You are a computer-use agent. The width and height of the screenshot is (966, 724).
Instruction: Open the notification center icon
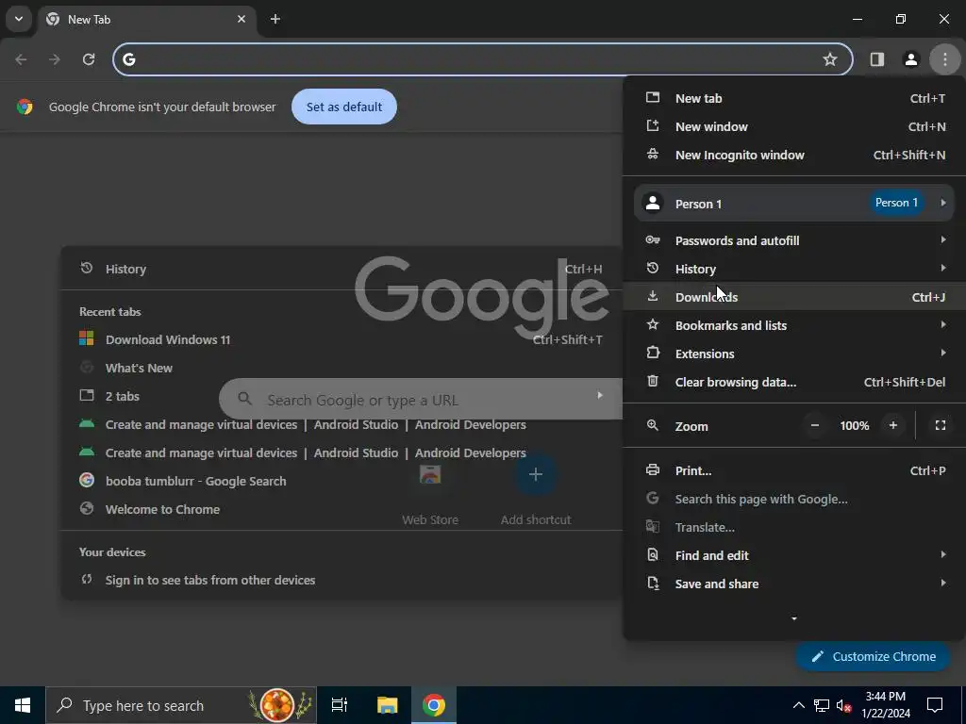click(x=935, y=705)
